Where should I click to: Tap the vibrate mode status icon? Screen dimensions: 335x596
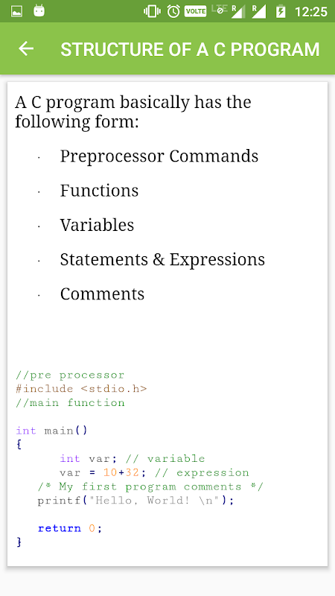coord(152,11)
